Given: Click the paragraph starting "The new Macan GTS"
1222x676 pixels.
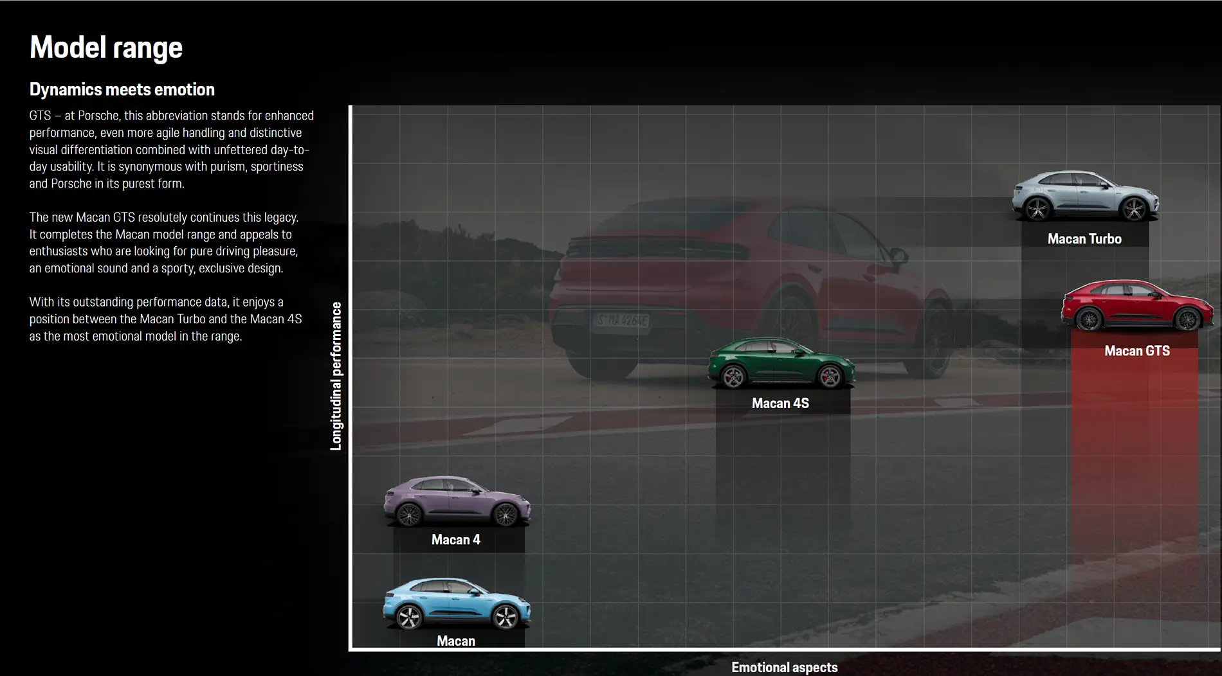Looking at the screenshot, I should (164, 243).
